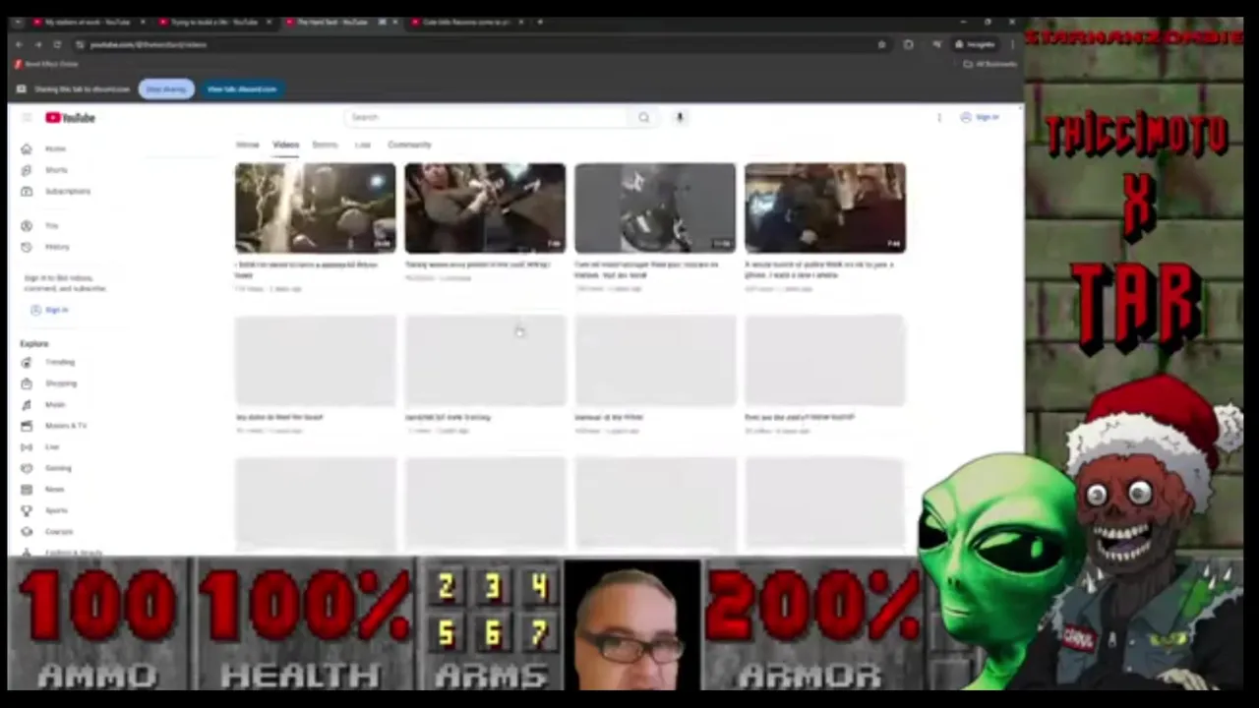Select the channel Videos tab
The height and width of the screenshot is (708, 1259).
(285, 145)
